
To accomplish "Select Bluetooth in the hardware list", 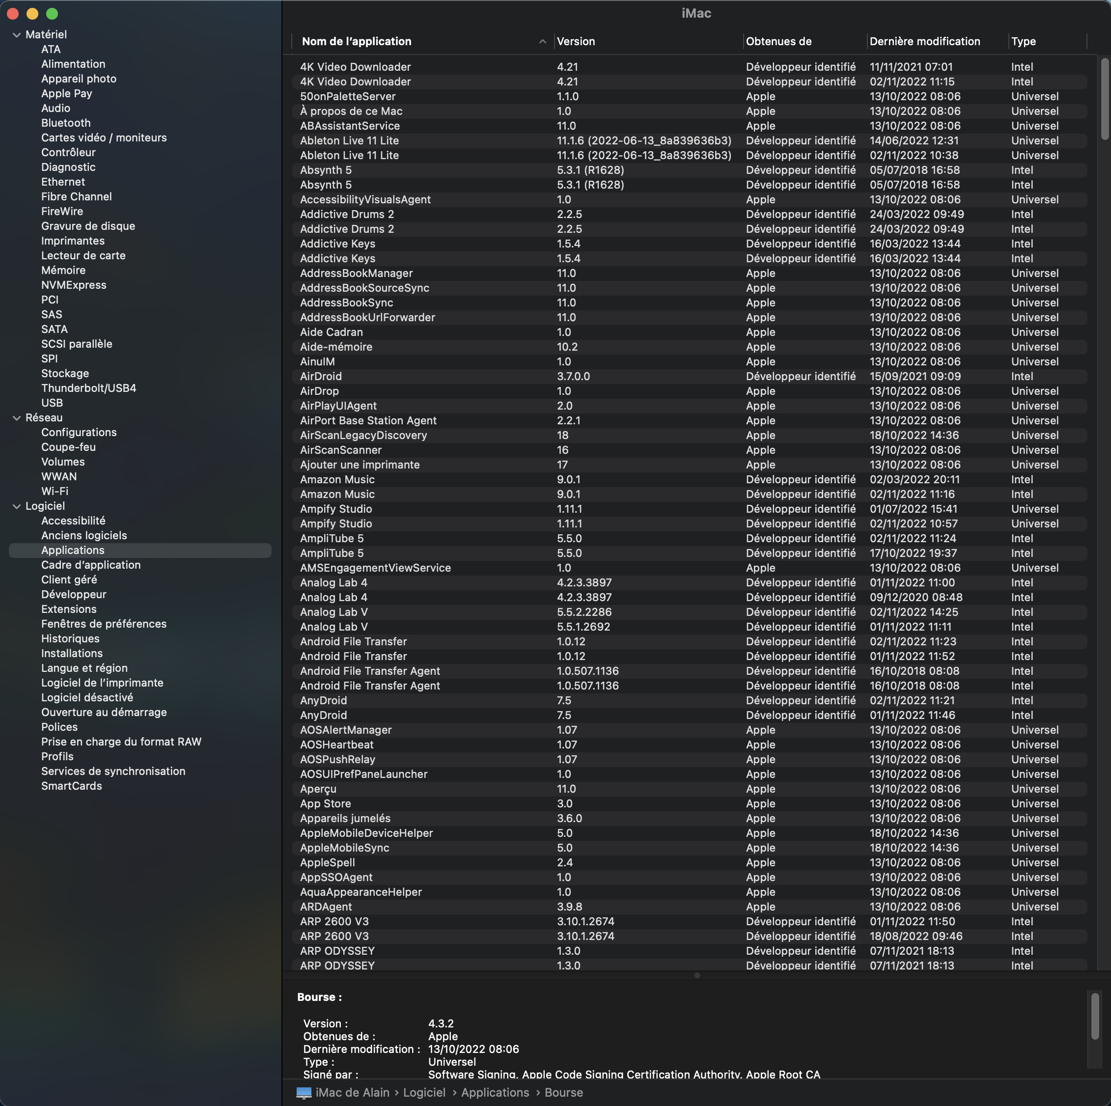I will [x=65, y=123].
